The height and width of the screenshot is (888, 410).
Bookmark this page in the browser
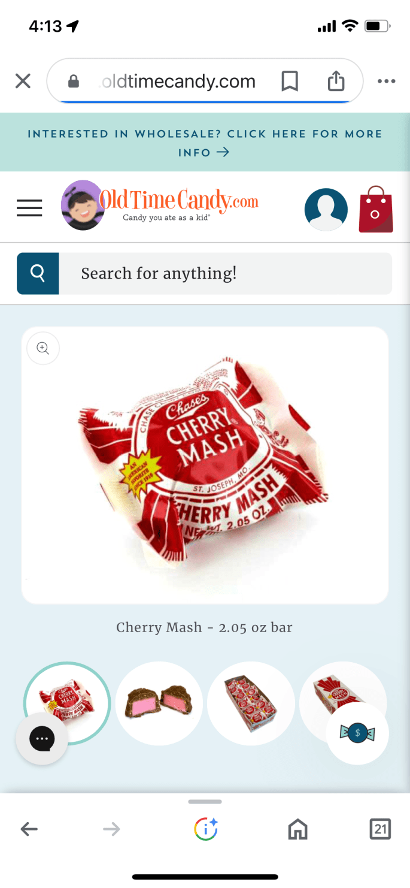290,81
